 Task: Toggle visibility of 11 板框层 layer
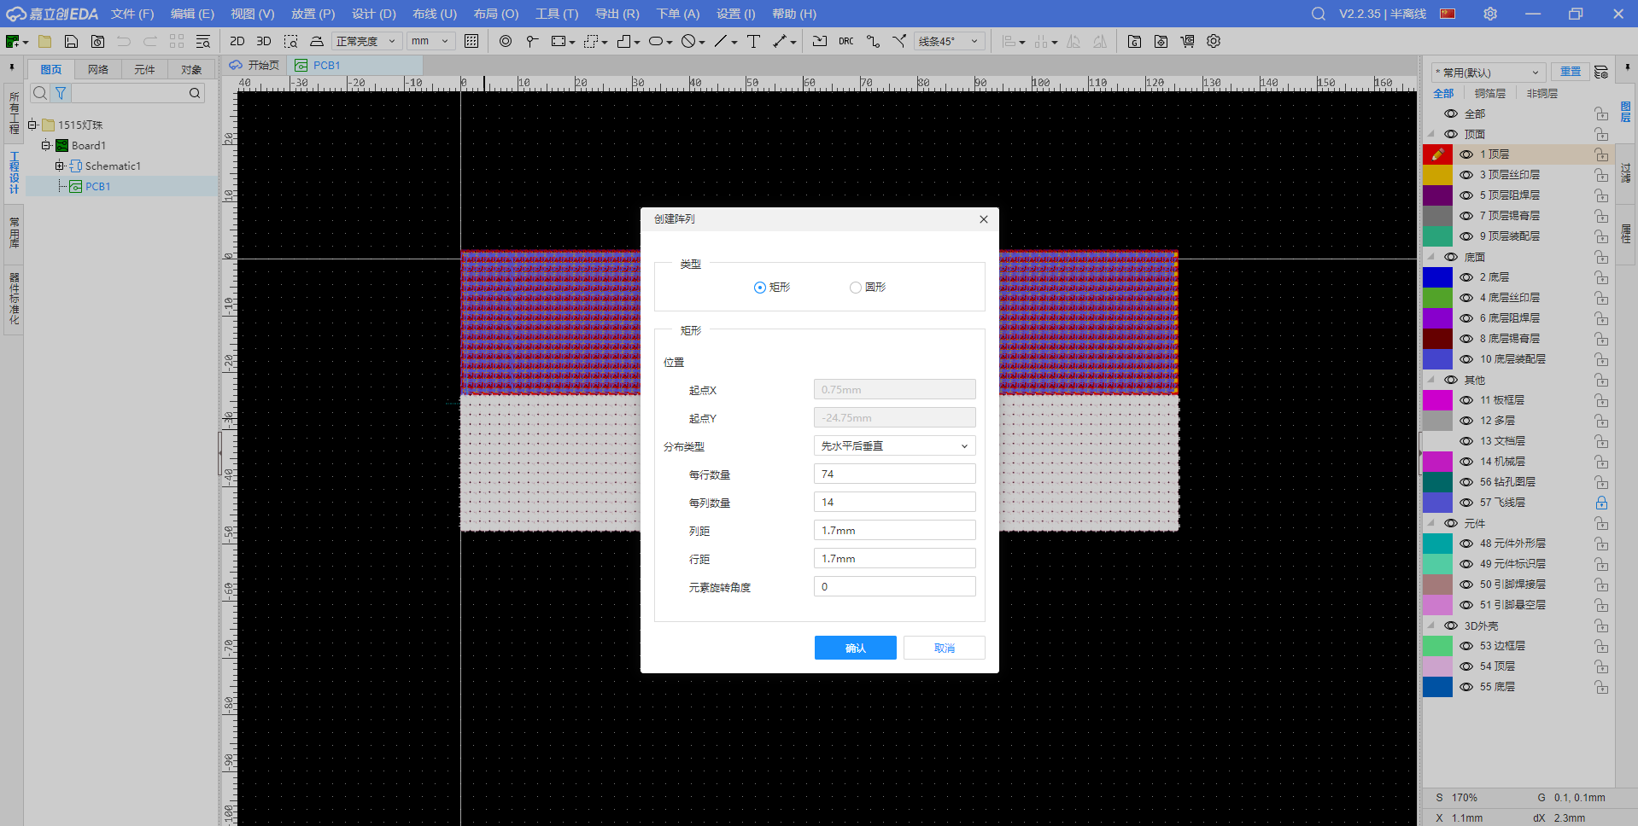pyautogui.click(x=1466, y=400)
